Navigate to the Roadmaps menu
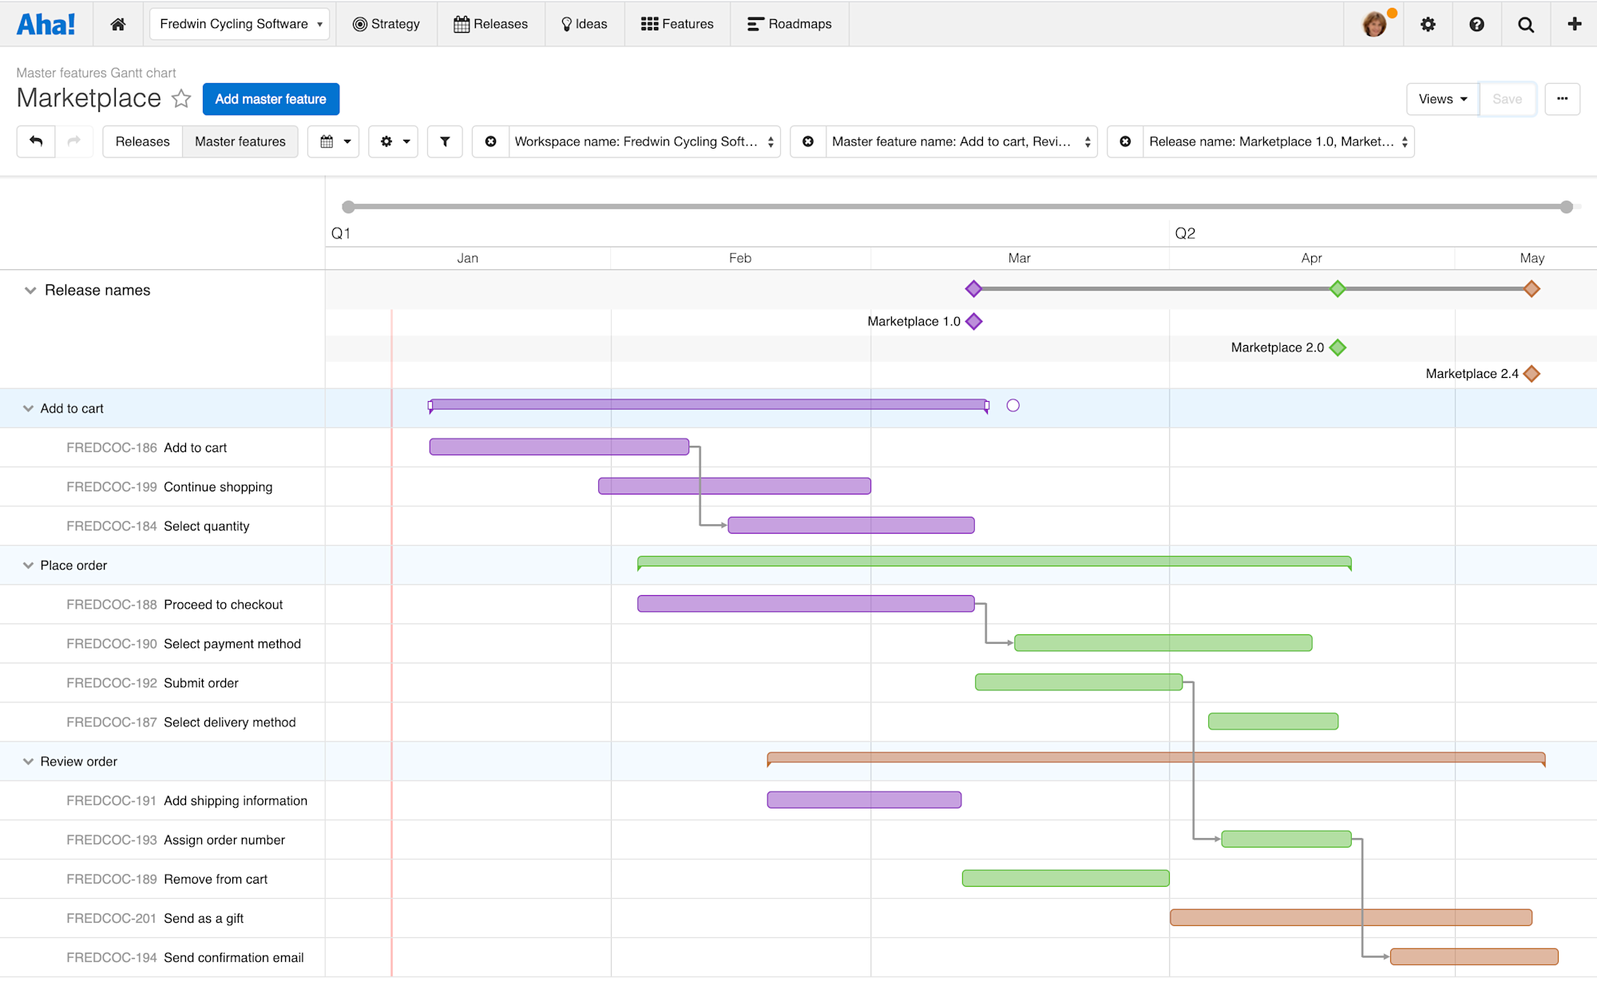 point(789,24)
